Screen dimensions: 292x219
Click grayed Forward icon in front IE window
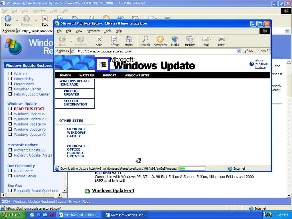click(81, 39)
